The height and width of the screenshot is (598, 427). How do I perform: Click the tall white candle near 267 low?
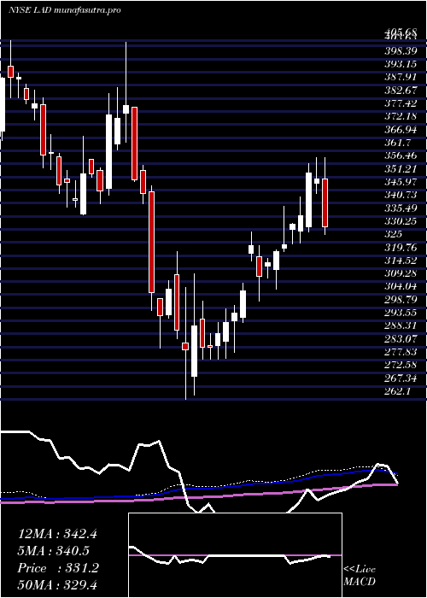[x=195, y=351]
